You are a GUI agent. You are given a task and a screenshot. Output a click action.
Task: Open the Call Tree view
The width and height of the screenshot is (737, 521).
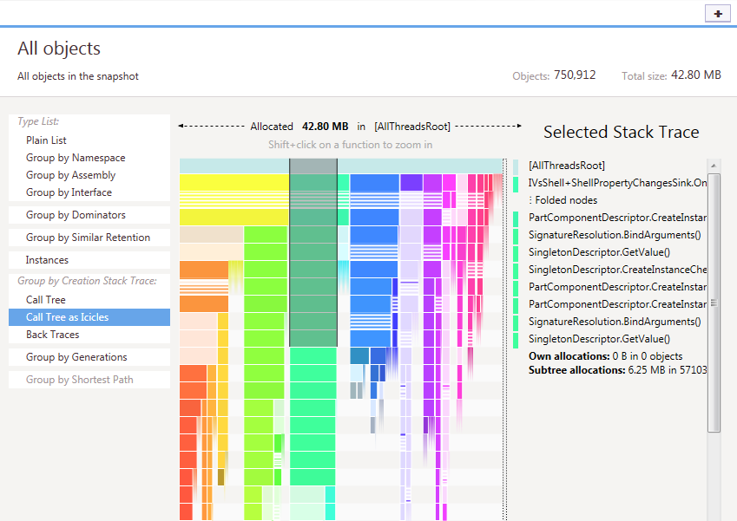(x=46, y=300)
